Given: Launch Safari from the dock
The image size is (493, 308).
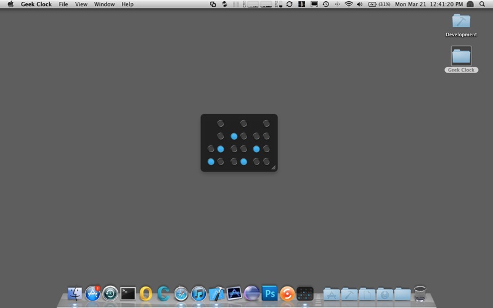Looking at the screenshot, I should 181,294.
